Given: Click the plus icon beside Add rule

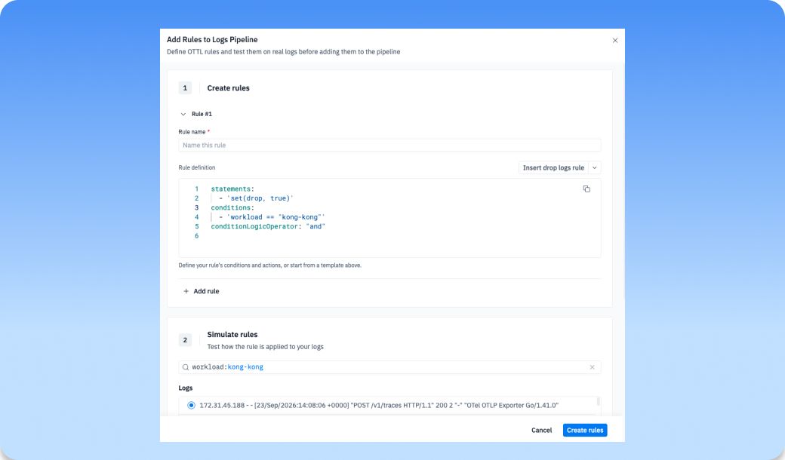Looking at the screenshot, I should point(186,291).
